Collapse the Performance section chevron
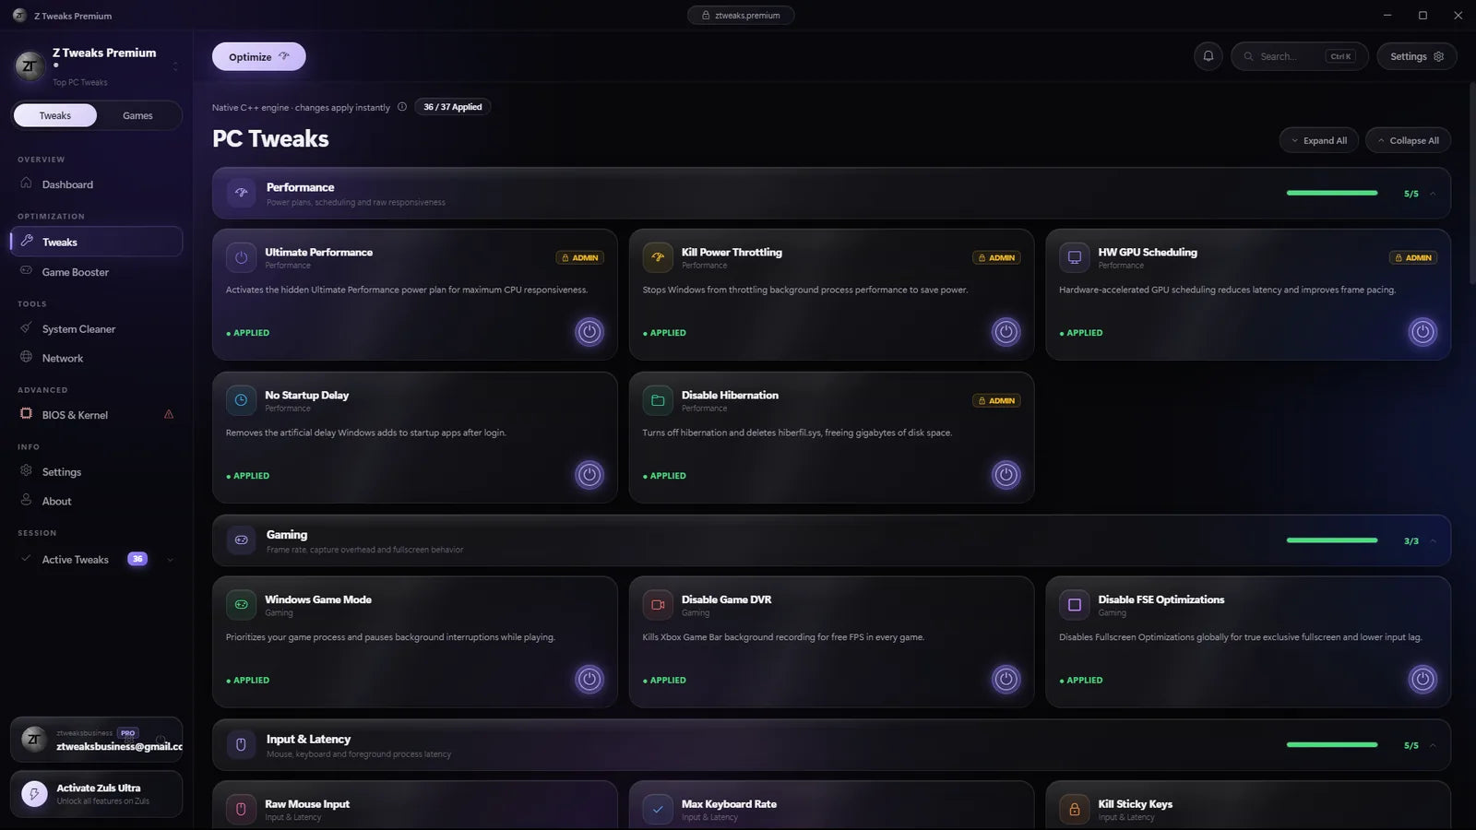This screenshot has width=1476, height=830. point(1433,194)
